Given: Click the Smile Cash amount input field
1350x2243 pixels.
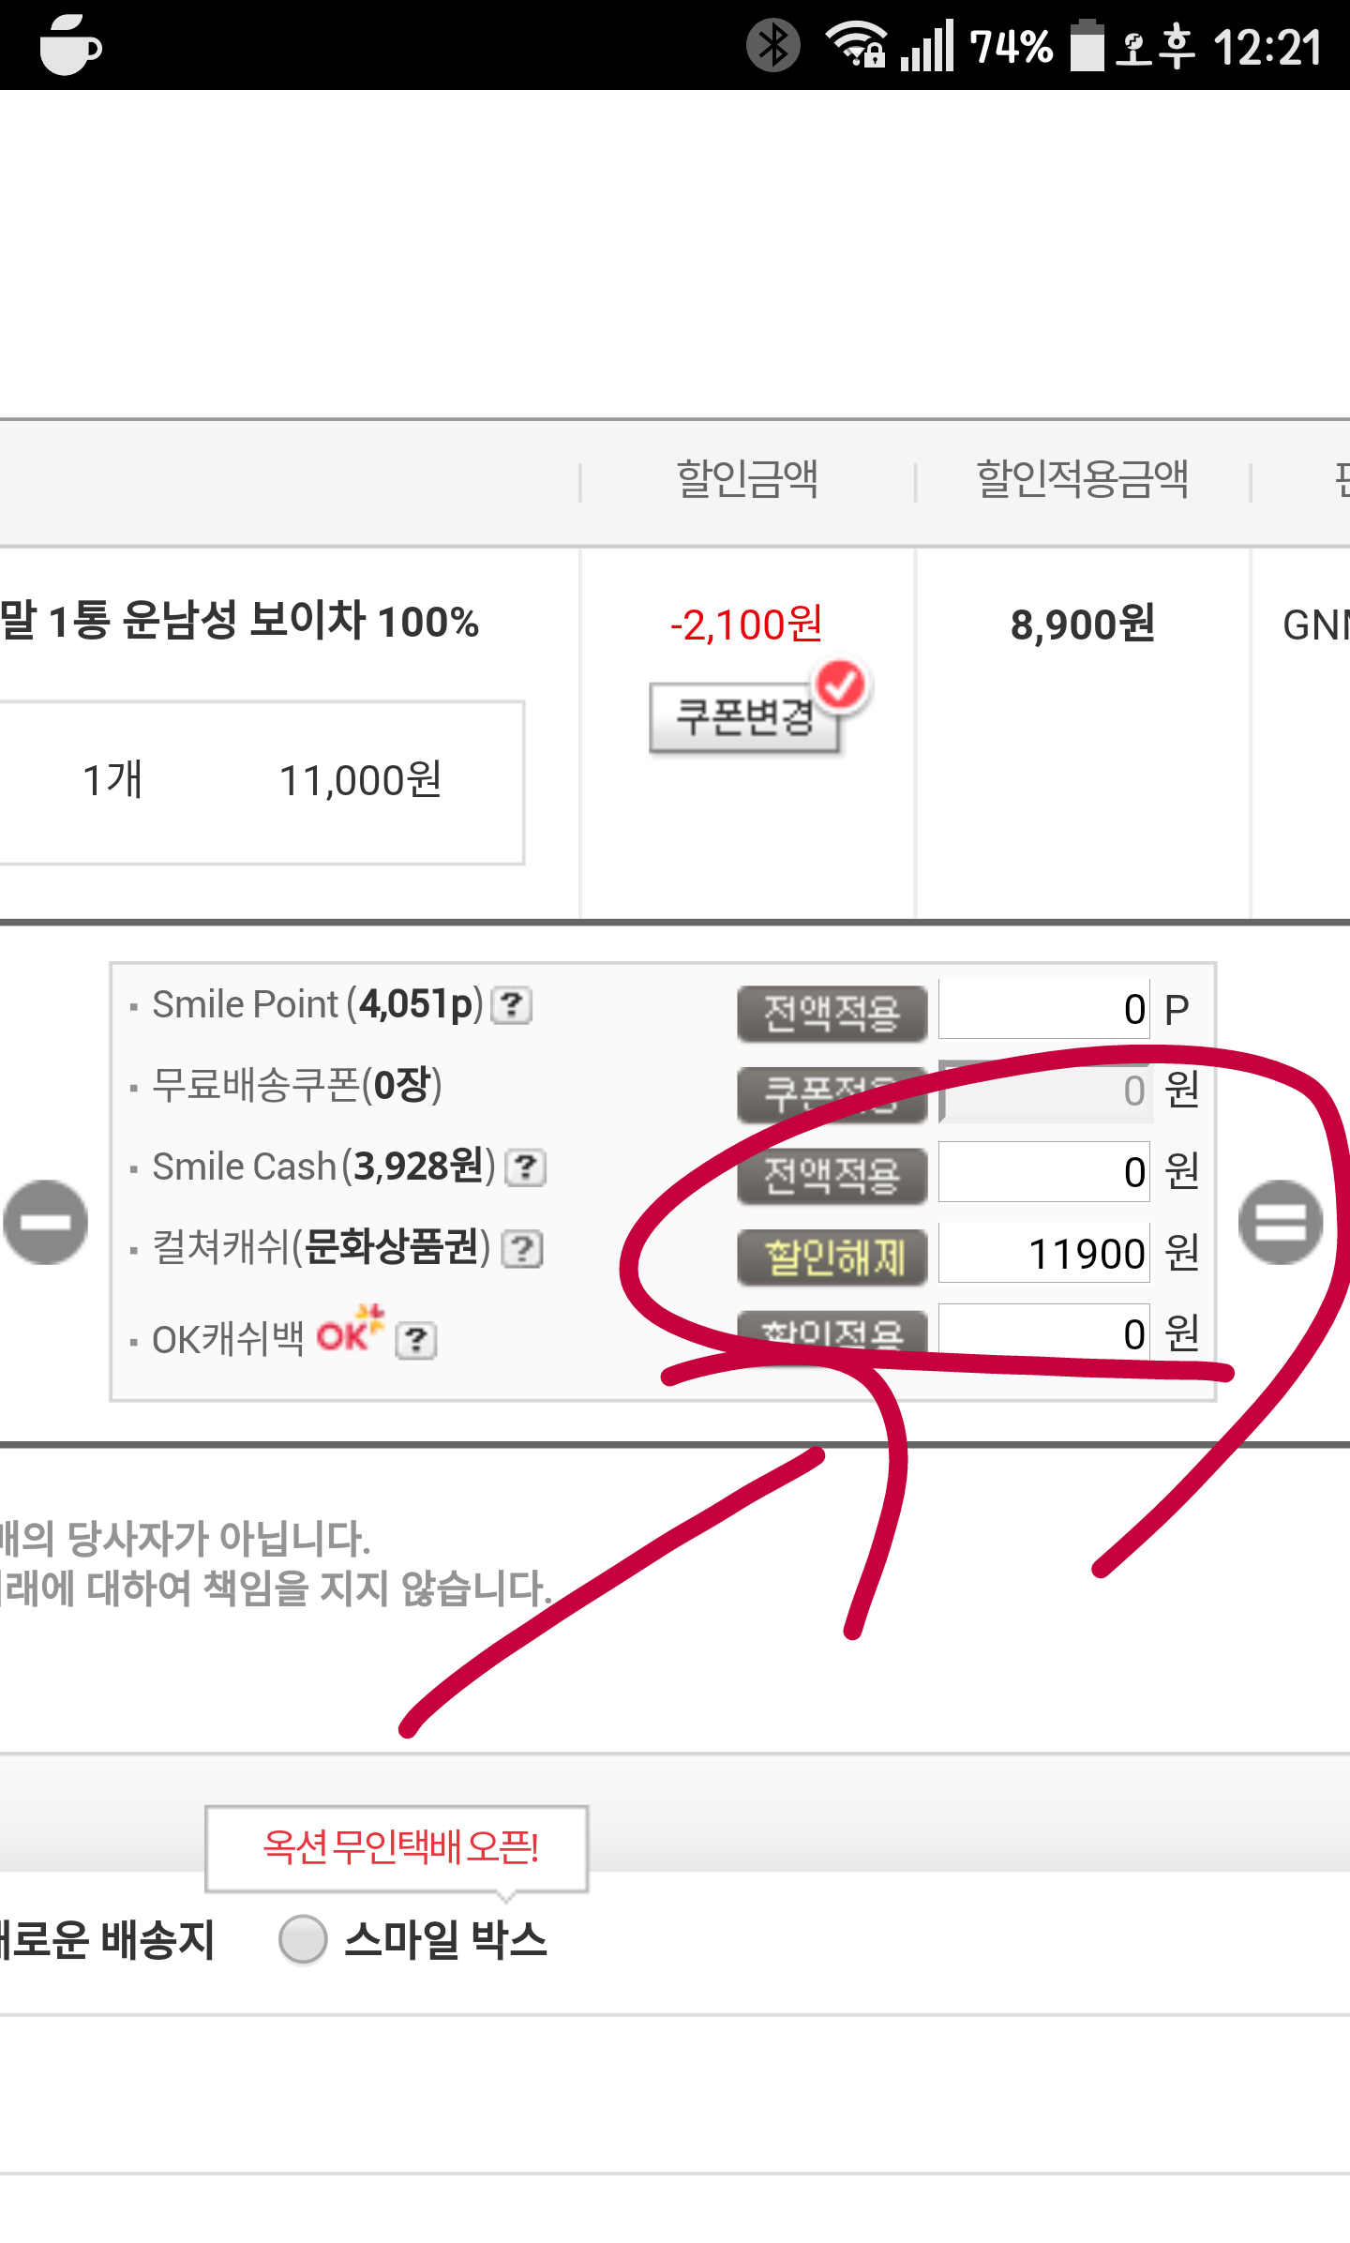Looking at the screenshot, I should tap(1043, 1172).
